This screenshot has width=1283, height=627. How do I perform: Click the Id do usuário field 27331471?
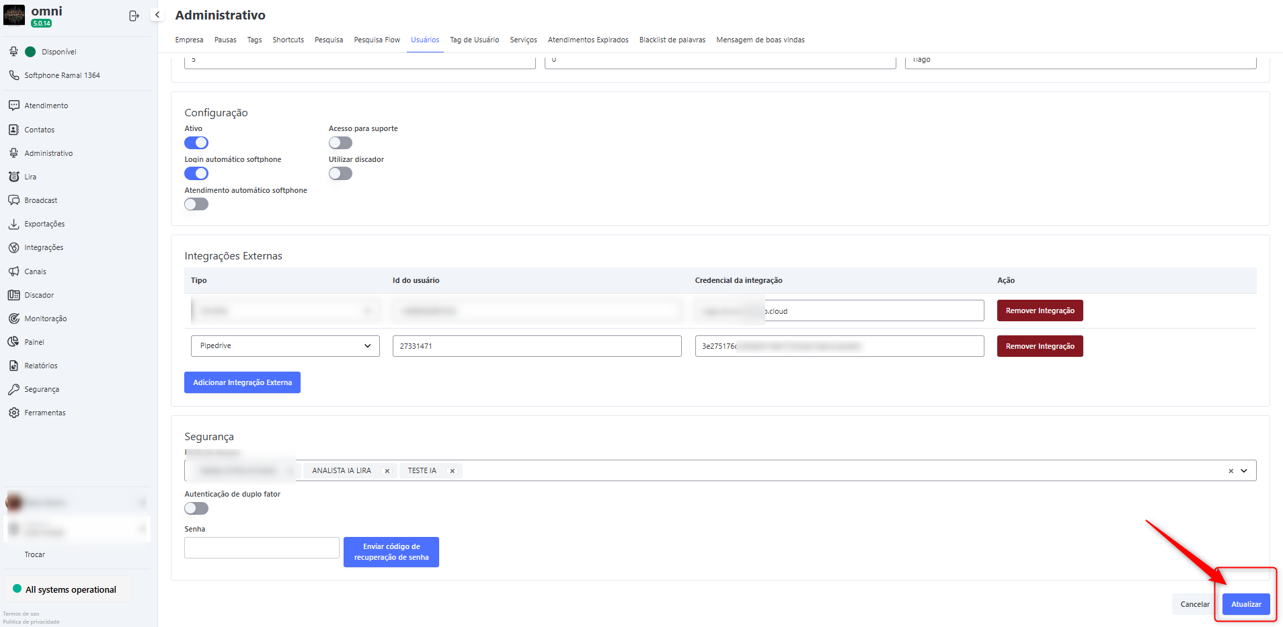tap(537, 346)
